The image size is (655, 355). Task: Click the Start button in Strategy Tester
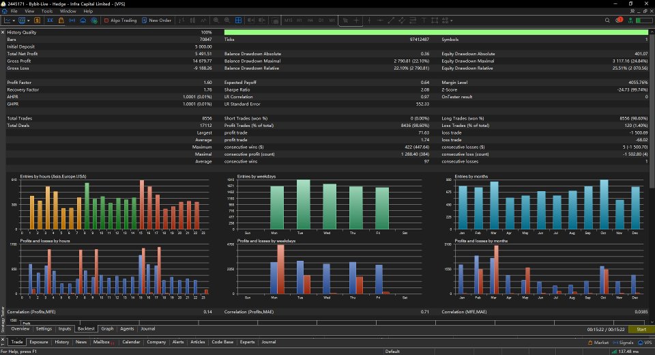[641, 330]
